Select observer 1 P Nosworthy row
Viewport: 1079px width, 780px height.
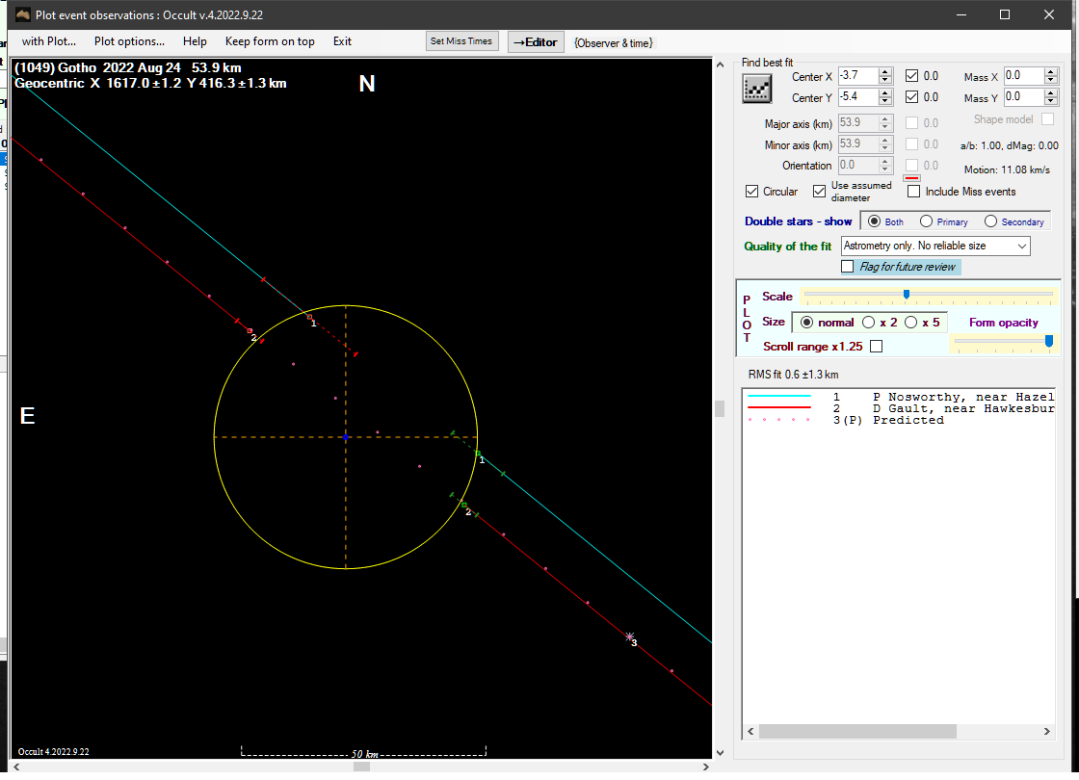(x=900, y=397)
